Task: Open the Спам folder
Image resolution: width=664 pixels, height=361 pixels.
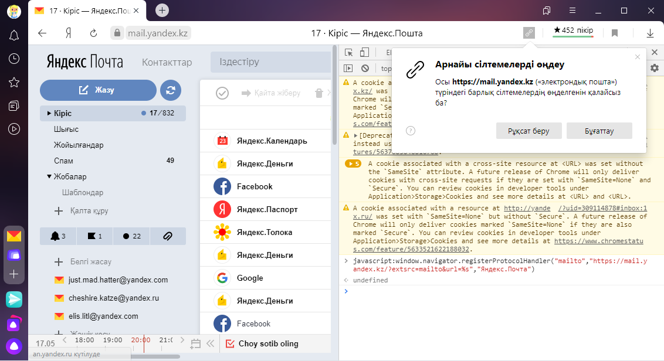Action: pos(63,161)
